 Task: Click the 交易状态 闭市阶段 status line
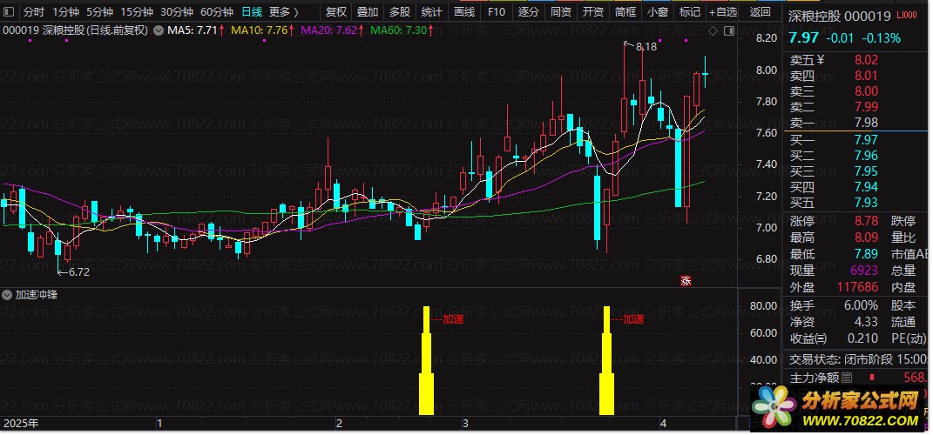pos(859,359)
